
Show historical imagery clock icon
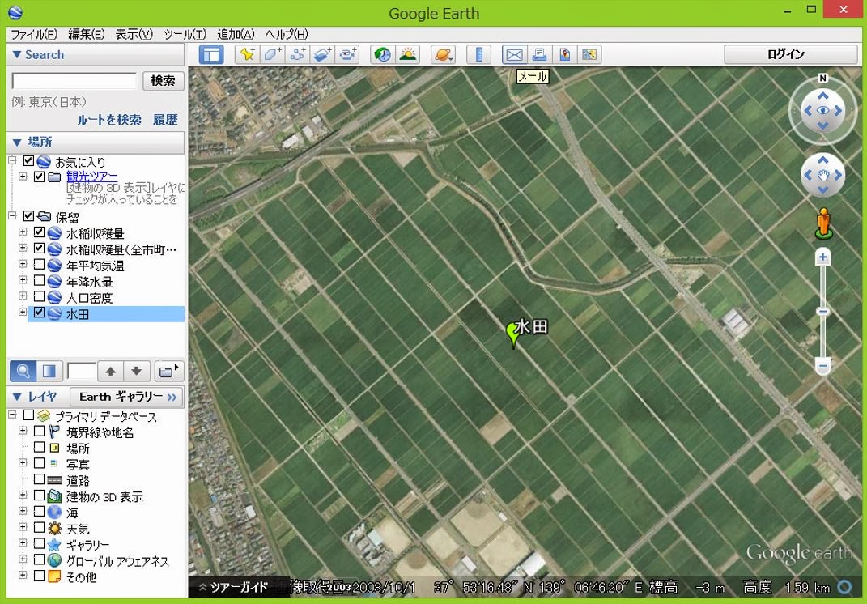[x=383, y=54]
